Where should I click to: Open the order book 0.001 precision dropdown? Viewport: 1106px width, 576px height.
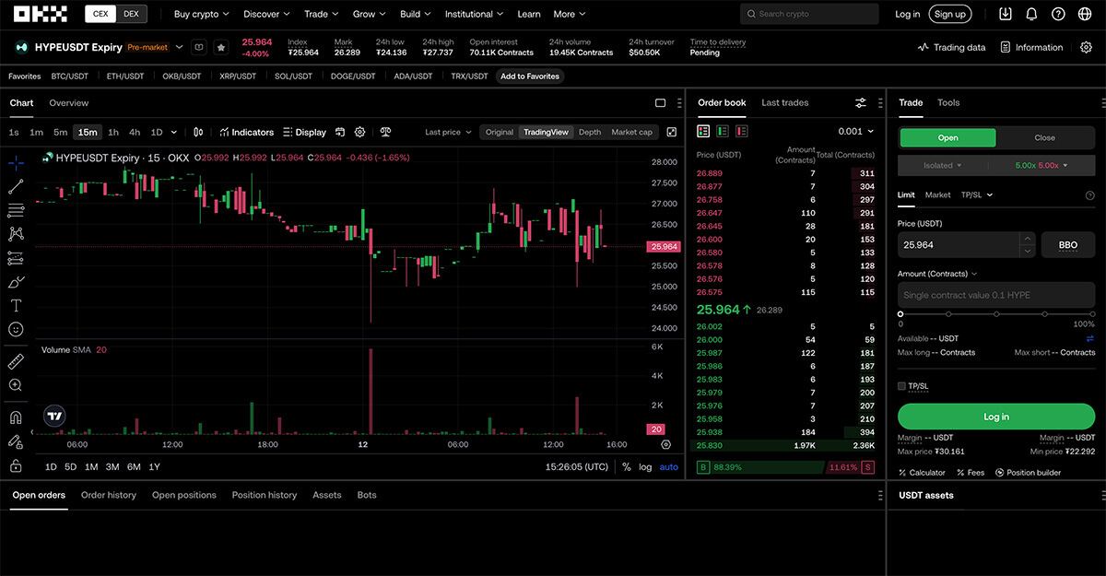pos(855,132)
